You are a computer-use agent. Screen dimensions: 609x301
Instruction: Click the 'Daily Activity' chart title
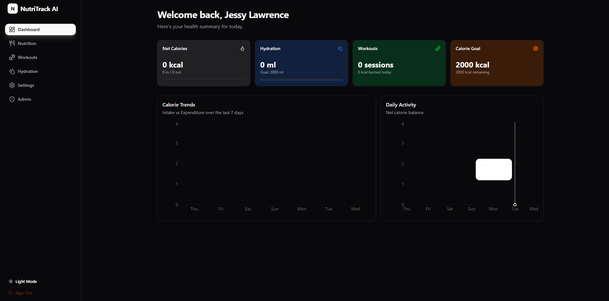401,105
